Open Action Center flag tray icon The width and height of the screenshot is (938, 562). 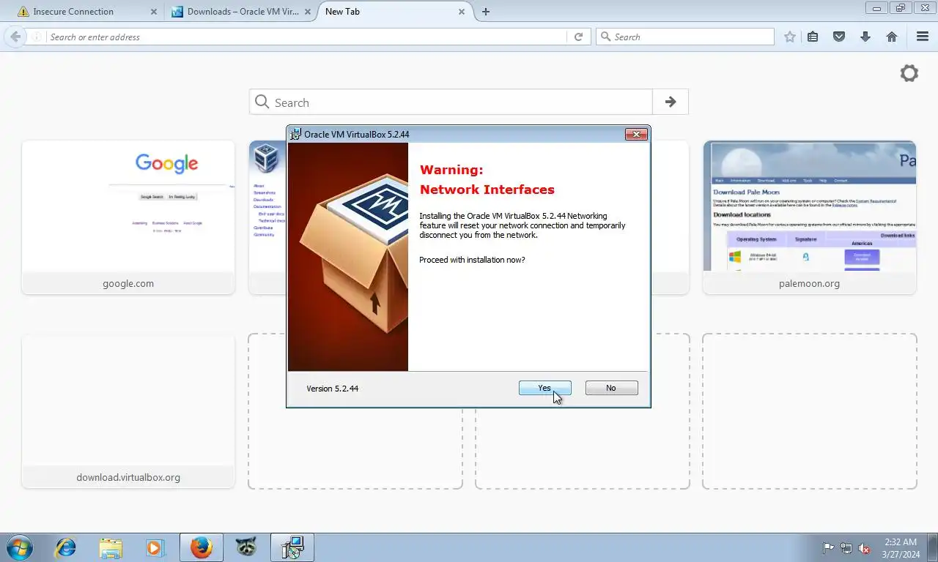pos(829,548)
